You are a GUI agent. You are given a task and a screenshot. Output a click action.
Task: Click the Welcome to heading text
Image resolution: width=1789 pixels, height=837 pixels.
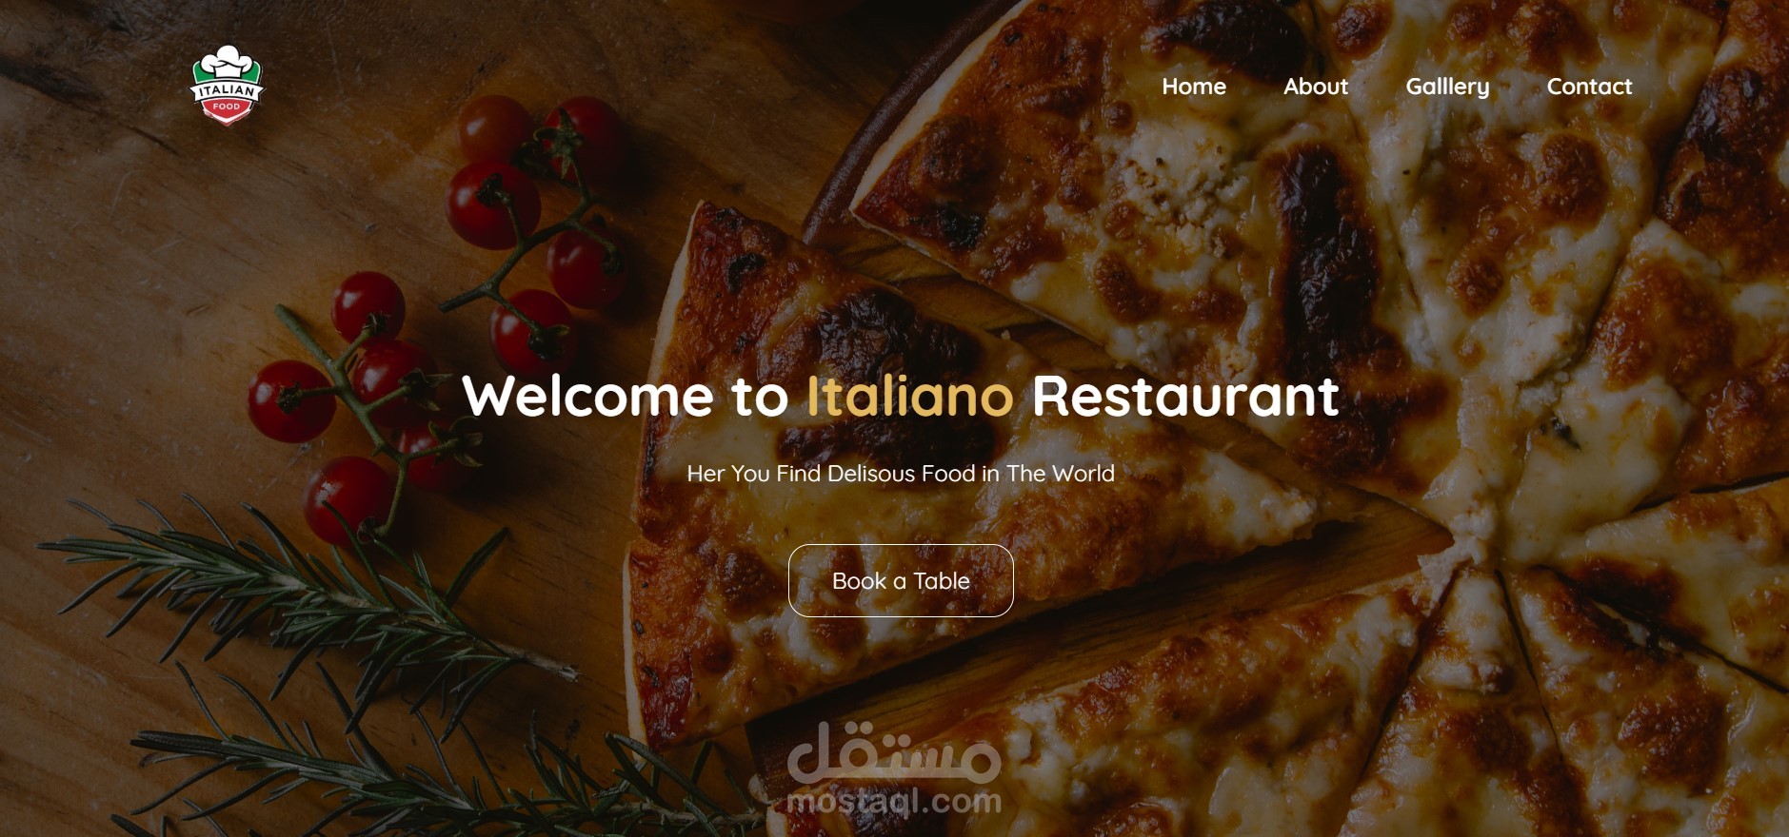coord(626,396)
